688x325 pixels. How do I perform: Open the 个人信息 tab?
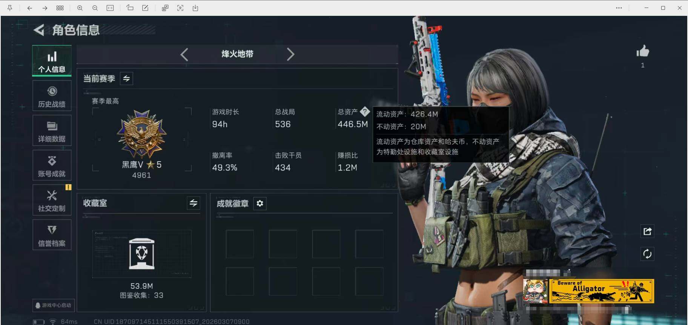tap(52, 61)
